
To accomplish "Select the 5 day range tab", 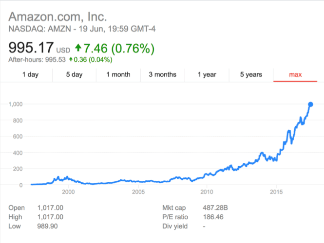I will (x=75, y=74).
